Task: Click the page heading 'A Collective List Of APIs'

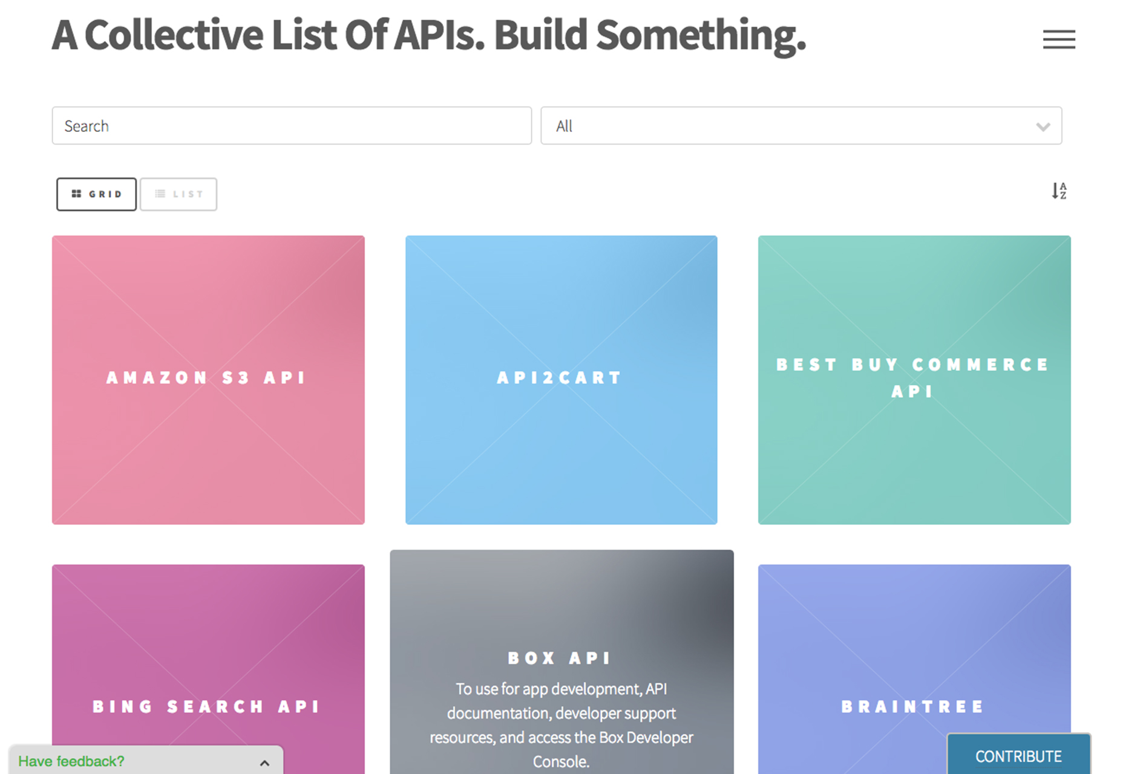Action: tap(268, 35)
